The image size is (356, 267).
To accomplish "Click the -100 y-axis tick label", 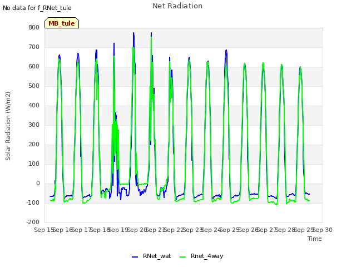I will pyautogui.click(x=33, y=202).
